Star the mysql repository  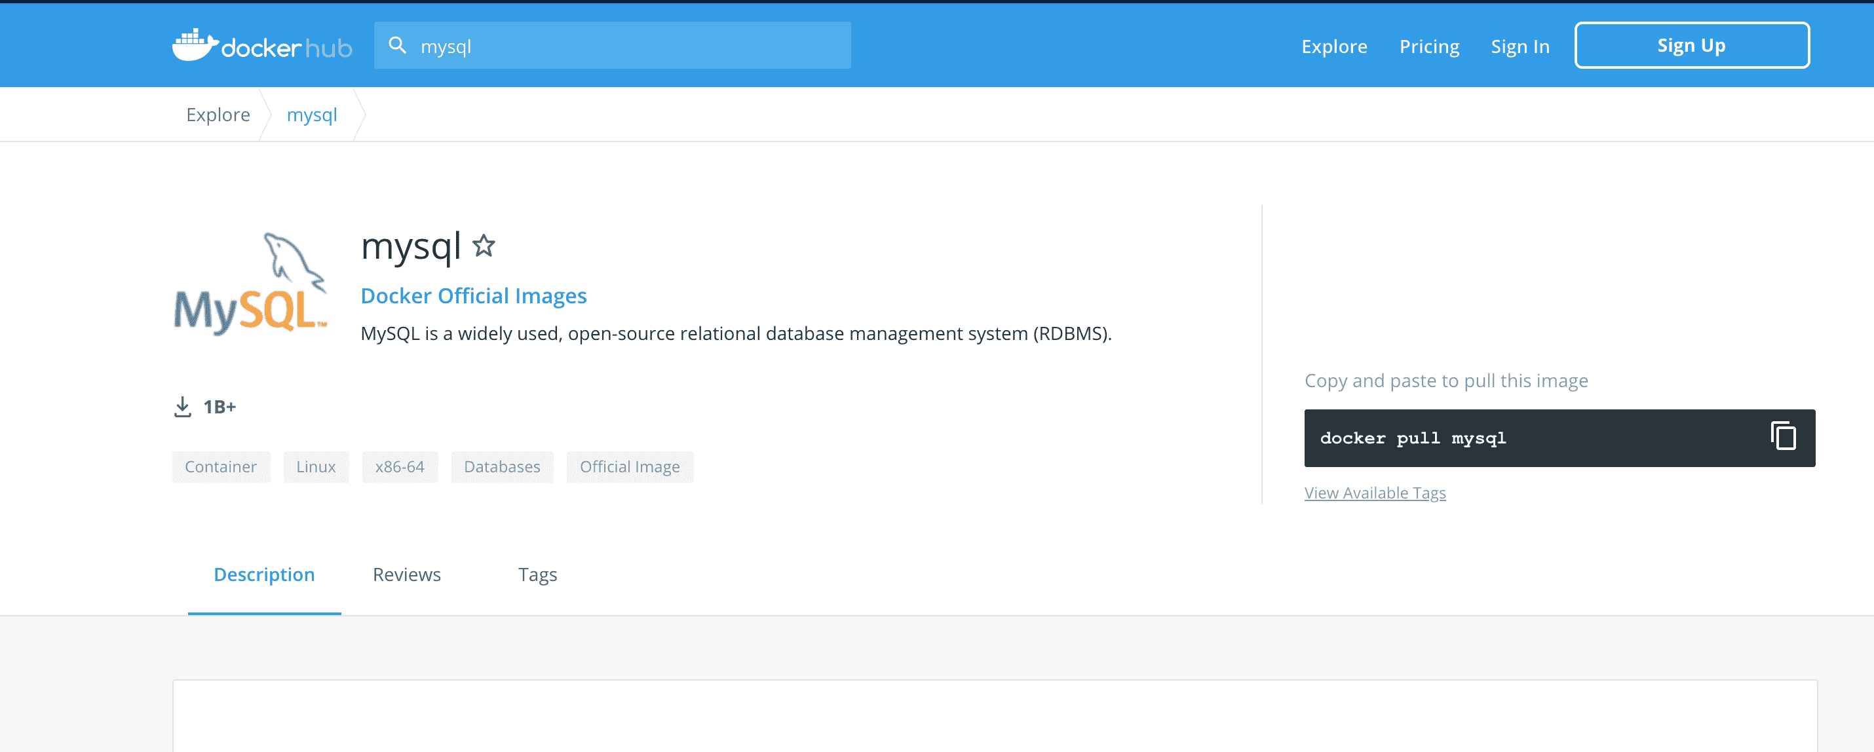[x=484, y=246]
